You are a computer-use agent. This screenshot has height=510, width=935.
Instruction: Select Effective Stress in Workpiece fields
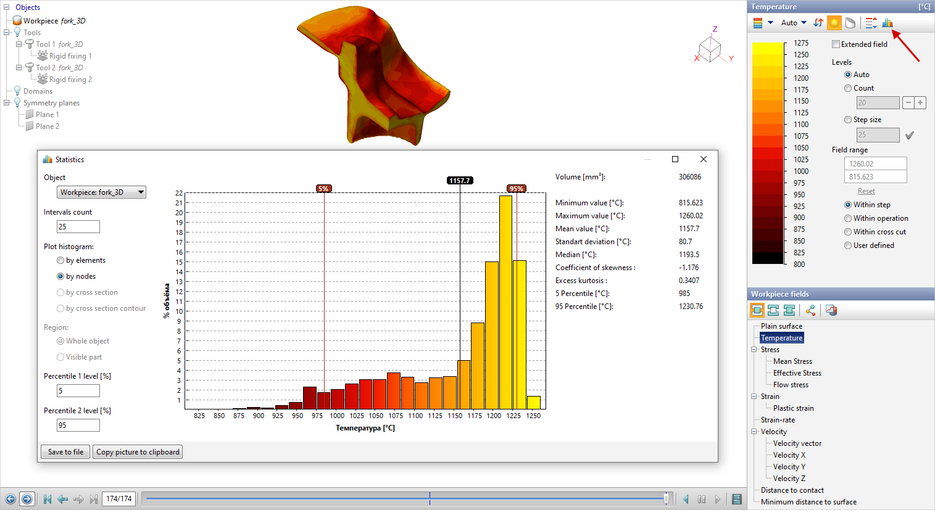(x=797, y=373)
